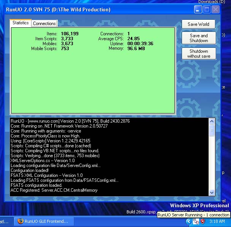Screen dimensions: 231x227
Task: Click 'Scripts: Compiling C# scripts...done (cached)' line
Action: [51, 146]
